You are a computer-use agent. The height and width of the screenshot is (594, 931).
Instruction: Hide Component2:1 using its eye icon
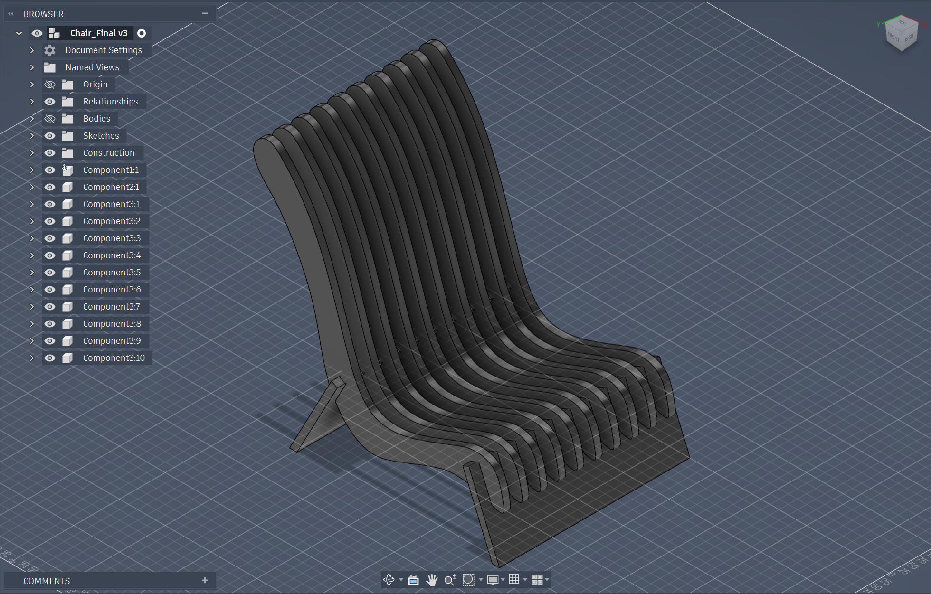(50, 187)
